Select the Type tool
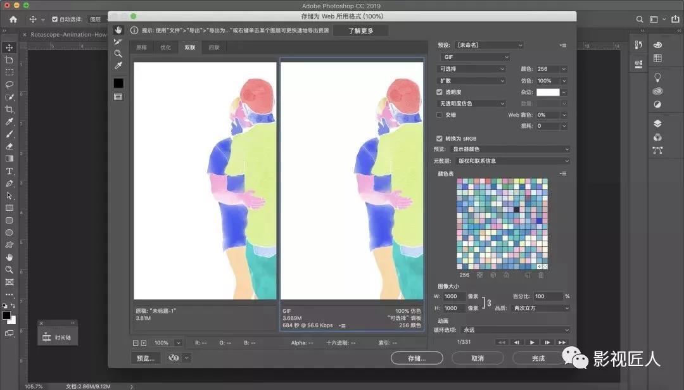The width and height of the screenshot is (684, 390). [9, 171]
